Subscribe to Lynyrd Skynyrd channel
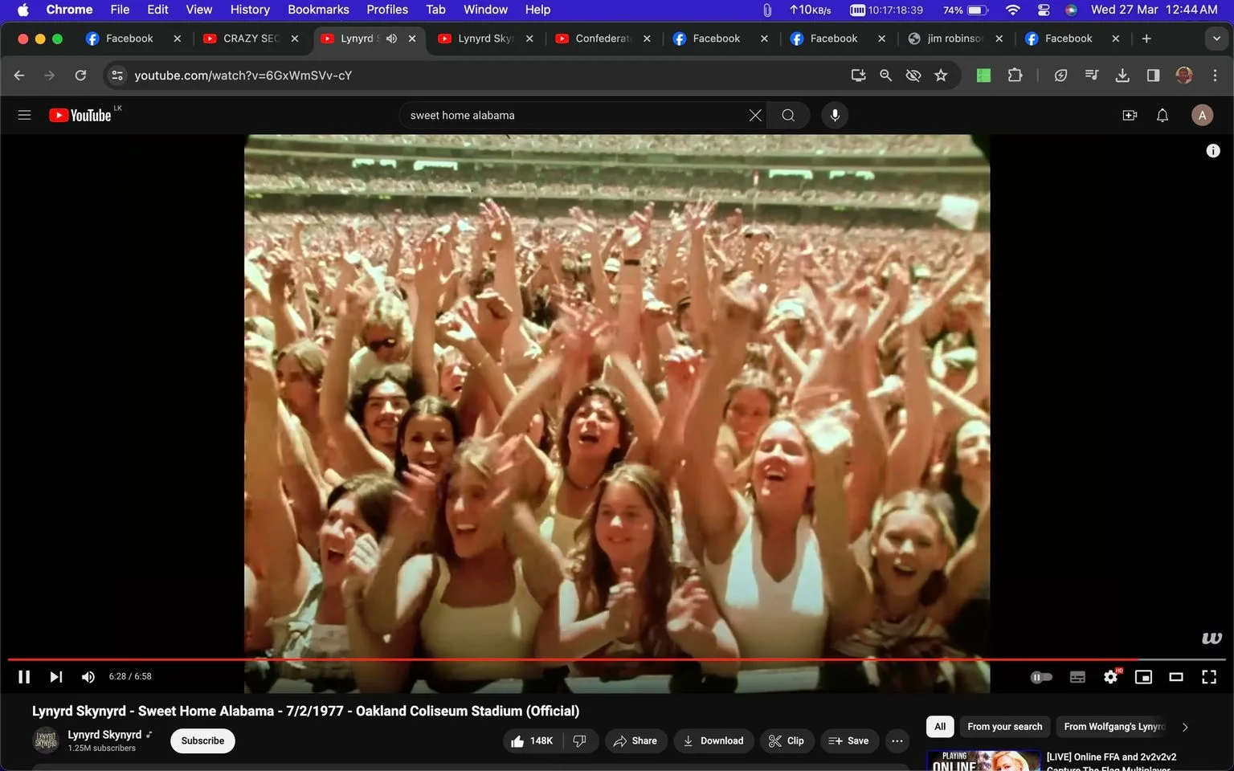 [202, 741]
